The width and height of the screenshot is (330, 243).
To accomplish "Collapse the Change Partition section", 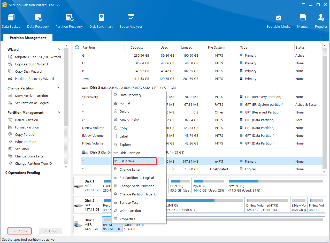I will click(x=59, y=88).
